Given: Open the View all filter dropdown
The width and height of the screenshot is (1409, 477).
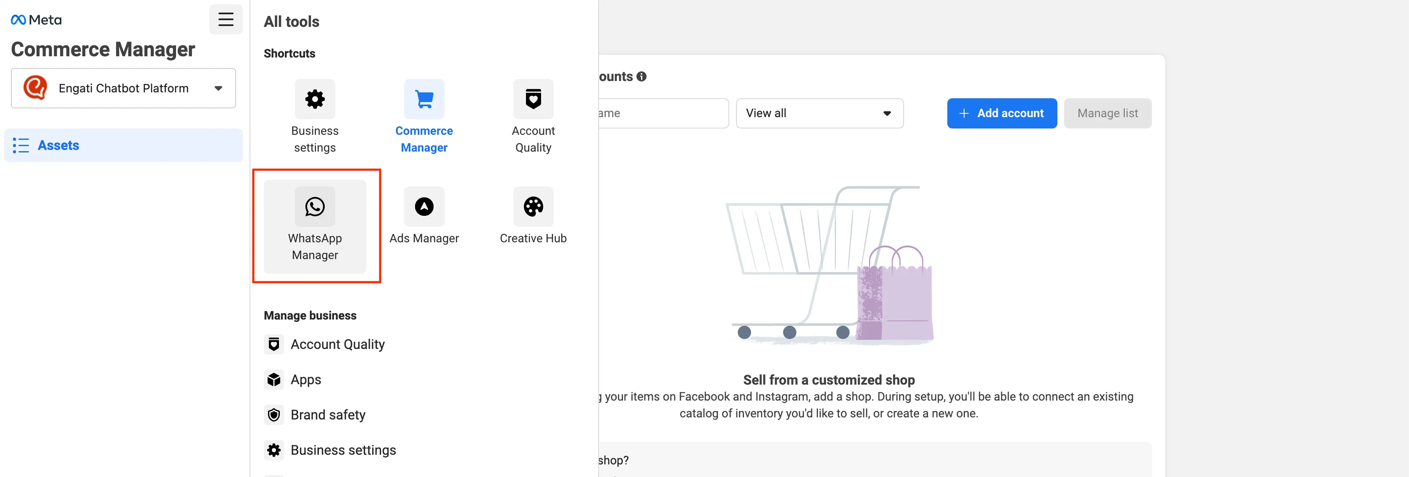Looking at the screenshot, I should (x=819, y=113).
